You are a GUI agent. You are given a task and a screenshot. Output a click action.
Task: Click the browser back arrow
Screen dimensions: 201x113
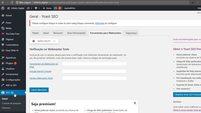pos(3,3)
